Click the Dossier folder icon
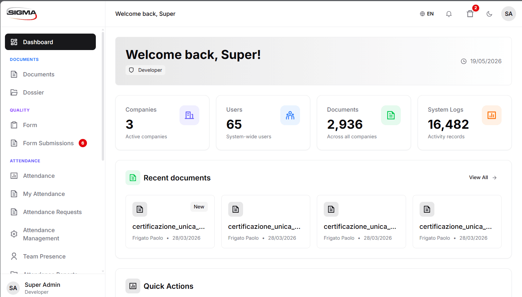Screen dimensions: 522x297 [x=14, y=93]
